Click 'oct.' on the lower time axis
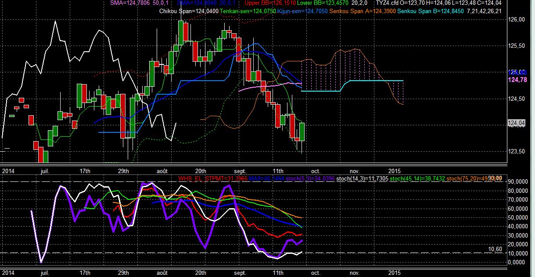Image resolution: width=535 pixels, height=277 pixels. point(316,272)
